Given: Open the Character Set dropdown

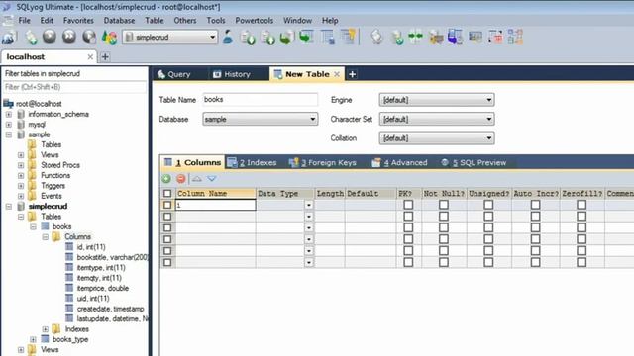Looking at the screenshot, I should point(437,119).
